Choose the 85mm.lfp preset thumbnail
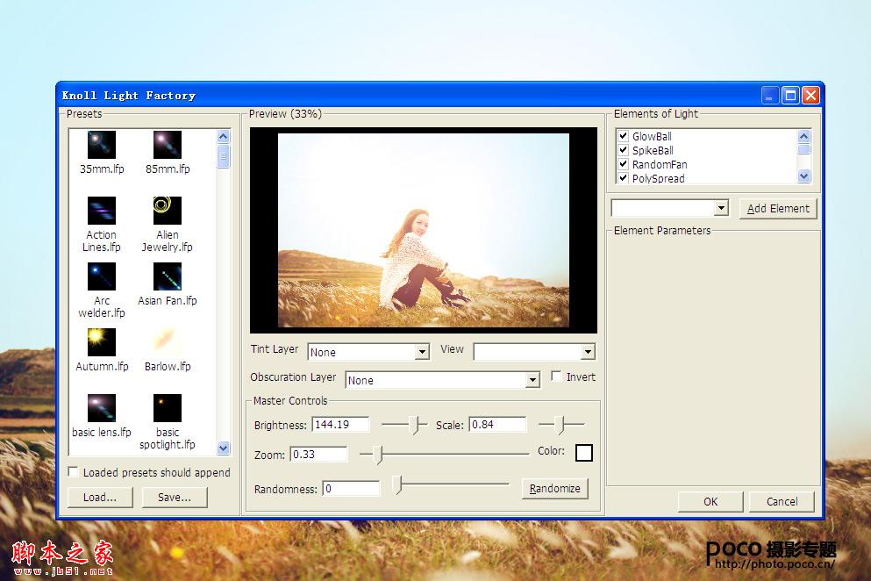Image resolution: width=871 pixels, height=581 pixels. pyautogui.click(x=168, y=145)
